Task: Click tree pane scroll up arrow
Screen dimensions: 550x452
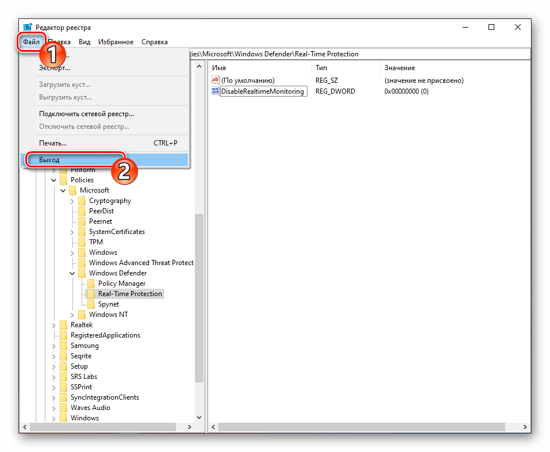Action: coord(199,66)
